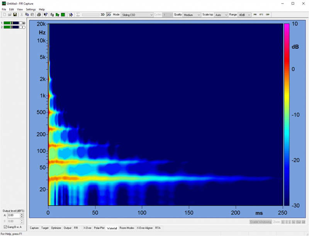Switch waterfall to 3D view

click(102, 15)
